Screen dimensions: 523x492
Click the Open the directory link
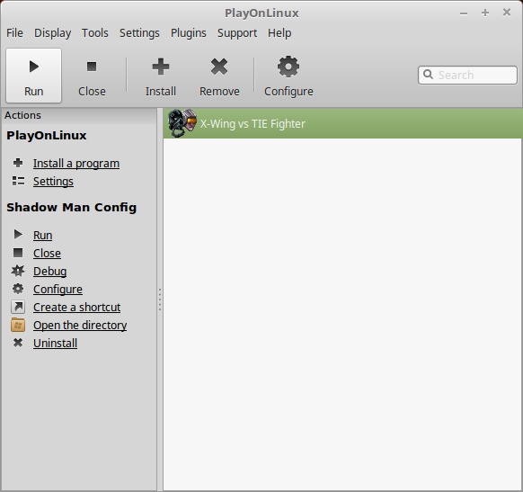click(80, 325)
